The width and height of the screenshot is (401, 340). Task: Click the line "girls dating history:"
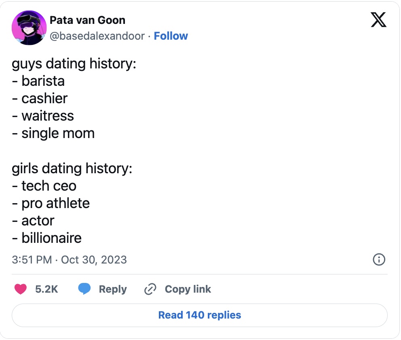[x=72, y=168]
